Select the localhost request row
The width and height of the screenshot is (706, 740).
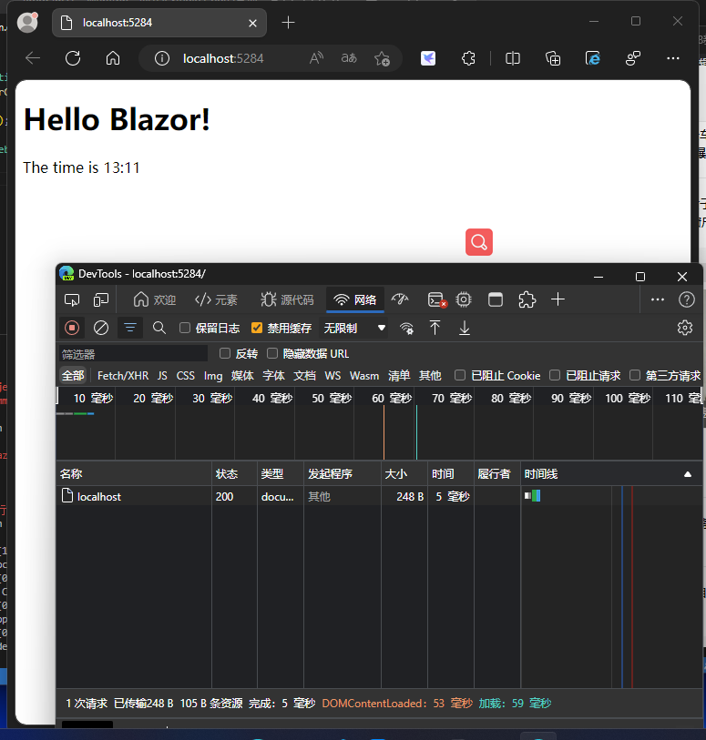99,496
